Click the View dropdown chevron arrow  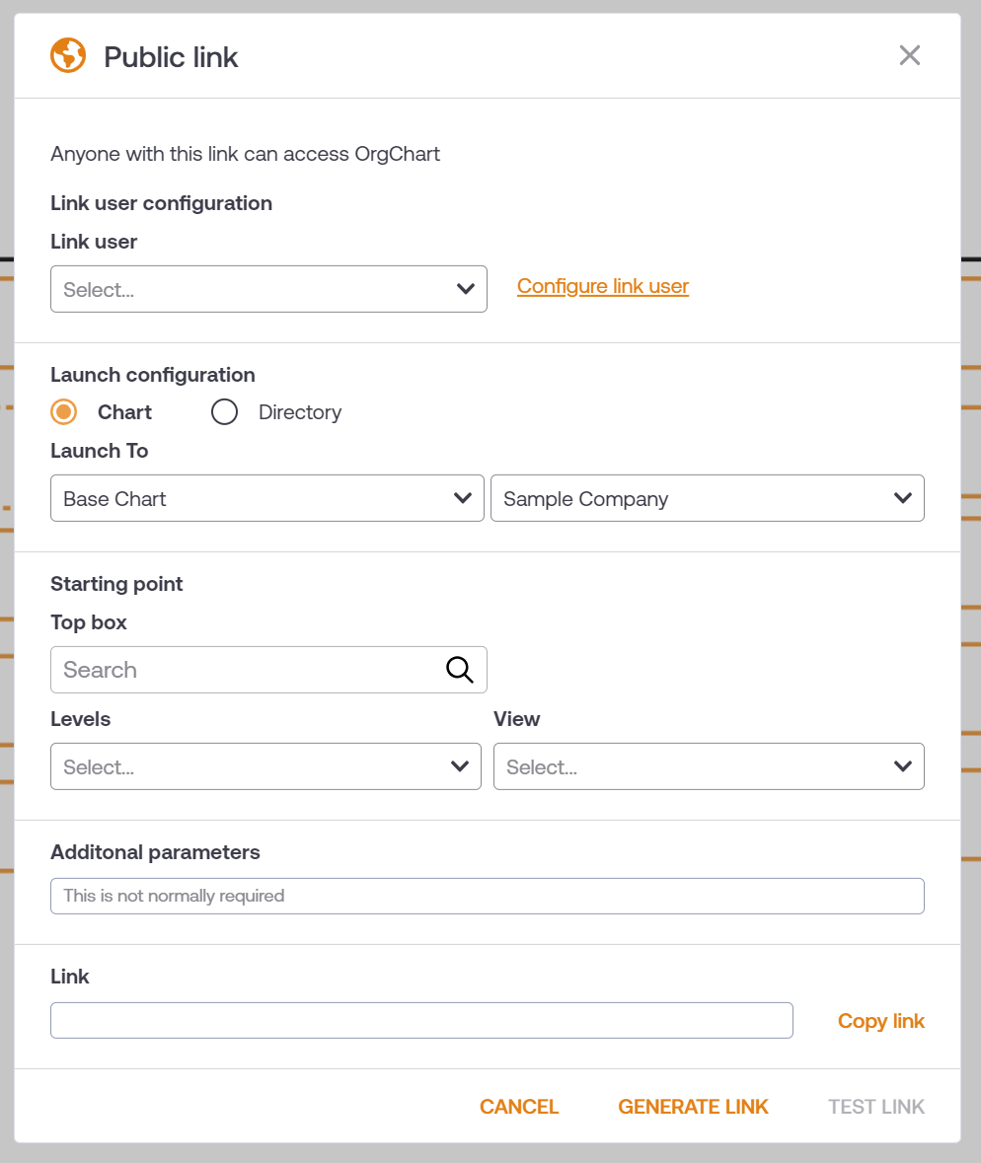pos(902,766)
